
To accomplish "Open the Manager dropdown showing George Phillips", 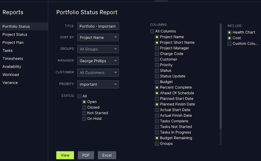I will 98,61.
